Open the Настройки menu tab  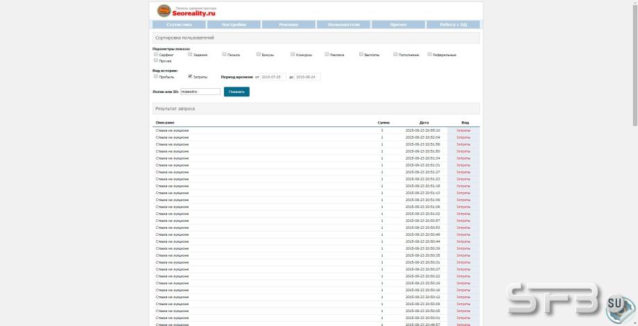234,25
